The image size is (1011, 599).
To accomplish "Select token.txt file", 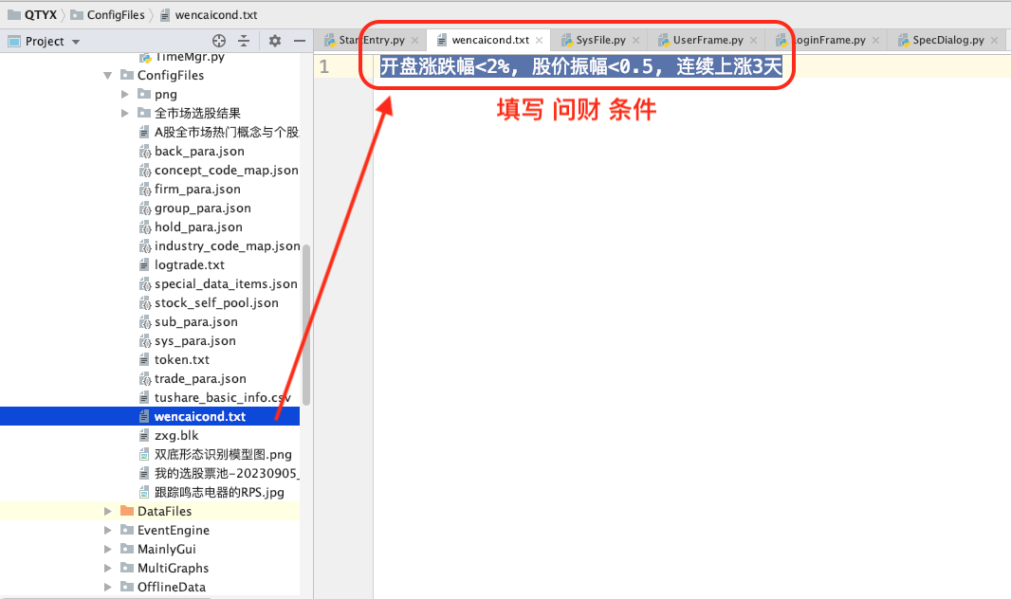I will [182, 359].
